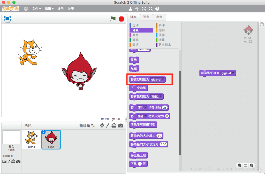Open the 提示 menu
The height and width of the screenshot is (174, 265).
tap(60, 9)
